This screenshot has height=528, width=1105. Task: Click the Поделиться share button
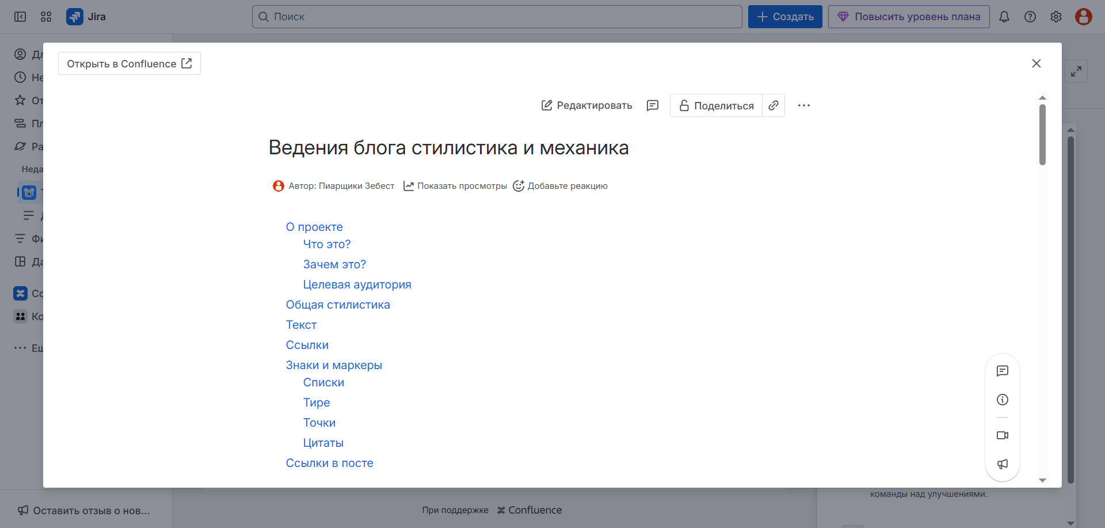pyautogui.click(x=717, y=105)
